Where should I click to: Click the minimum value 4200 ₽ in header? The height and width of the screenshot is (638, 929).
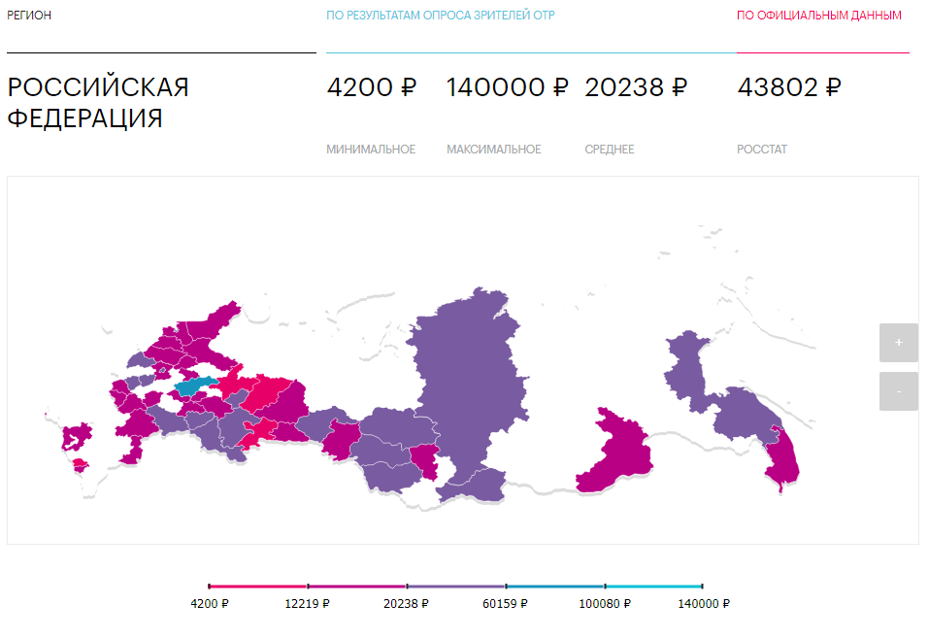point(372,87)
